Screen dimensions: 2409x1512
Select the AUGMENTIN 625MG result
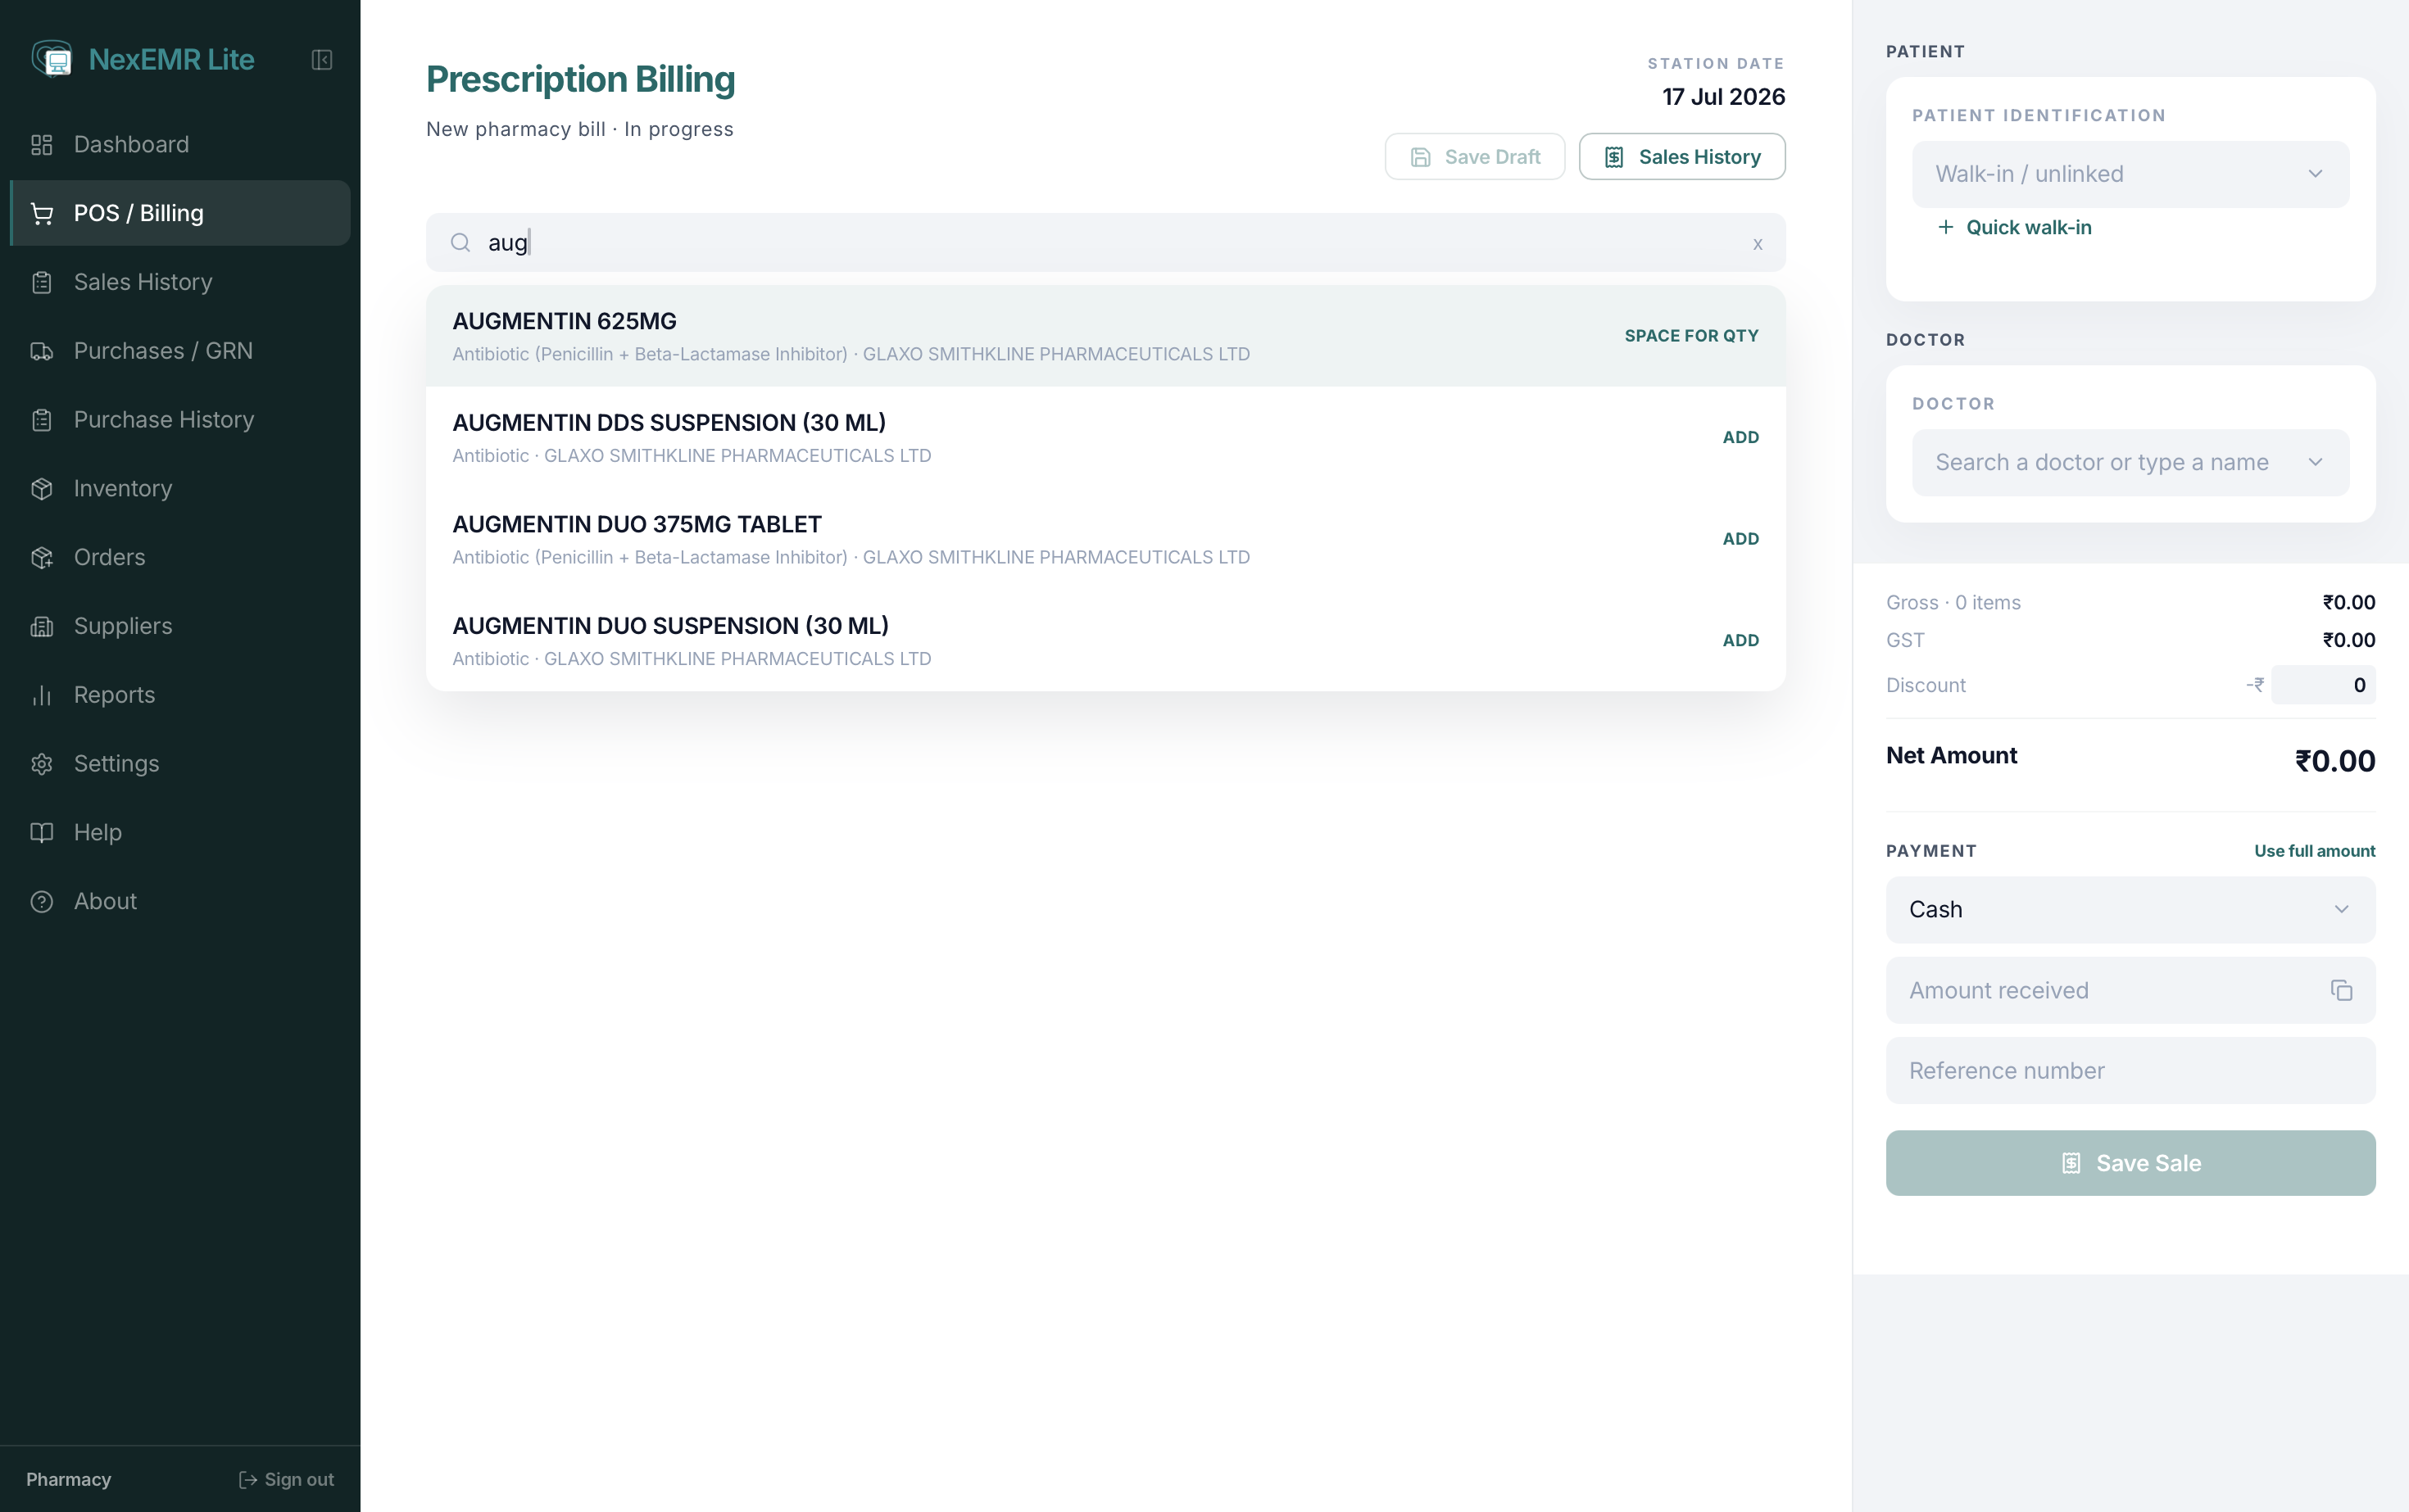(1105, 336)
